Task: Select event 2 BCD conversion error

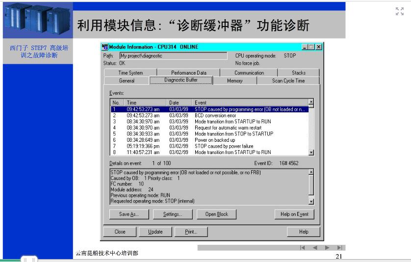Action: (x=209, y=115)
